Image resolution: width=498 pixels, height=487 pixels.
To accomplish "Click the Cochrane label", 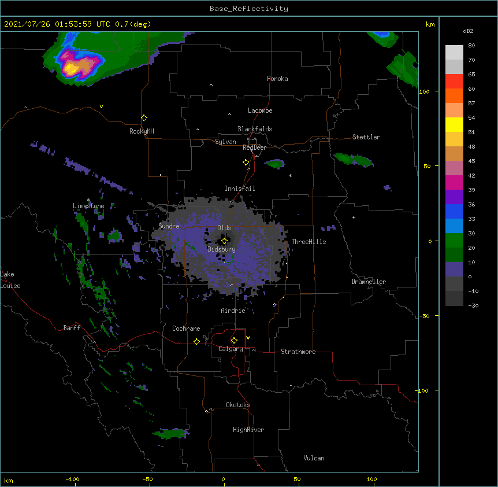I will tap(186, 329).
